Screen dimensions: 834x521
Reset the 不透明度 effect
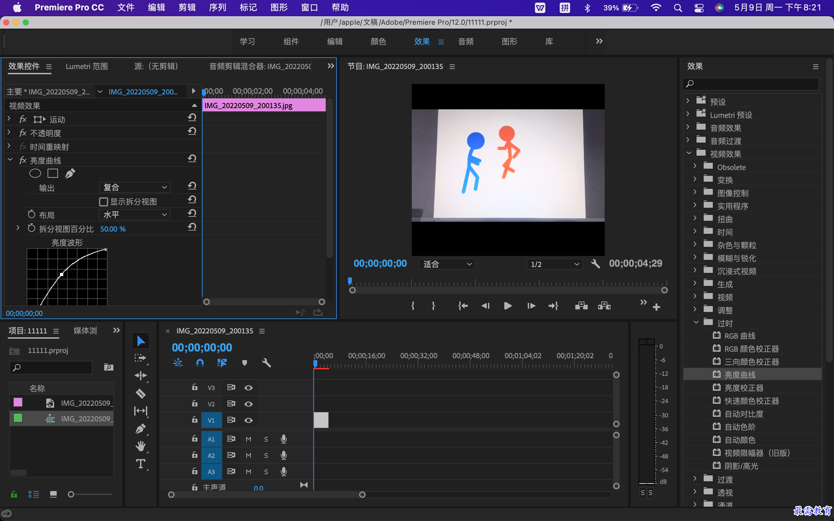click(192, 132)
